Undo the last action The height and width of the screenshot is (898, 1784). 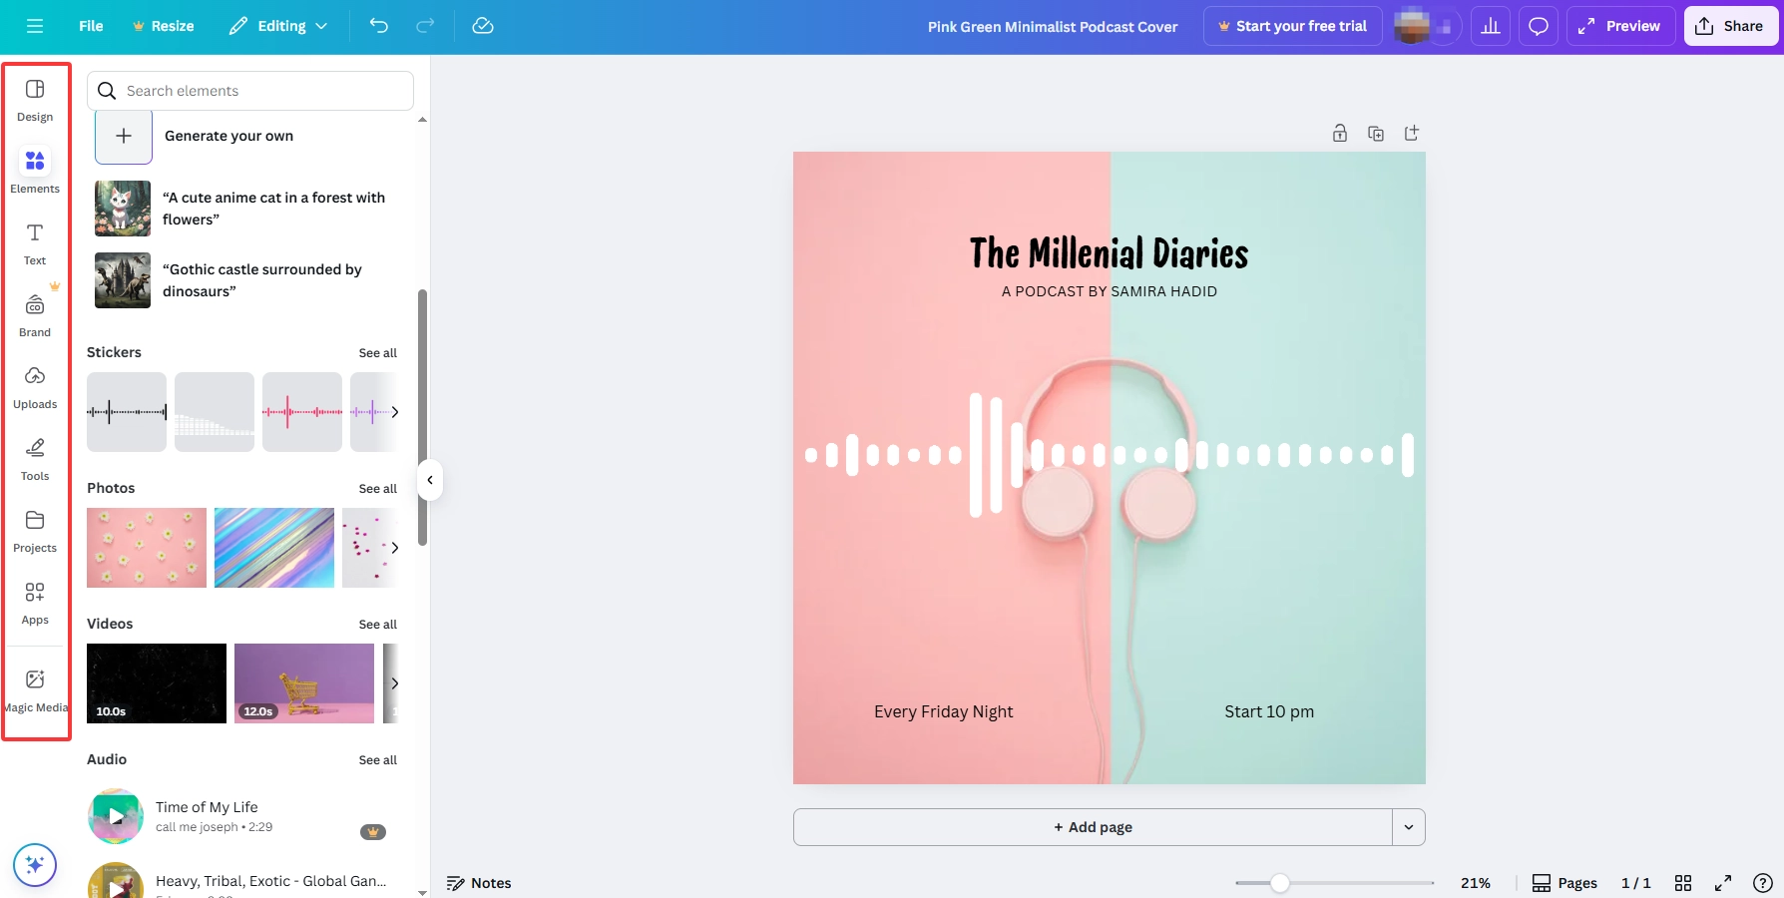tap(379, 26)
